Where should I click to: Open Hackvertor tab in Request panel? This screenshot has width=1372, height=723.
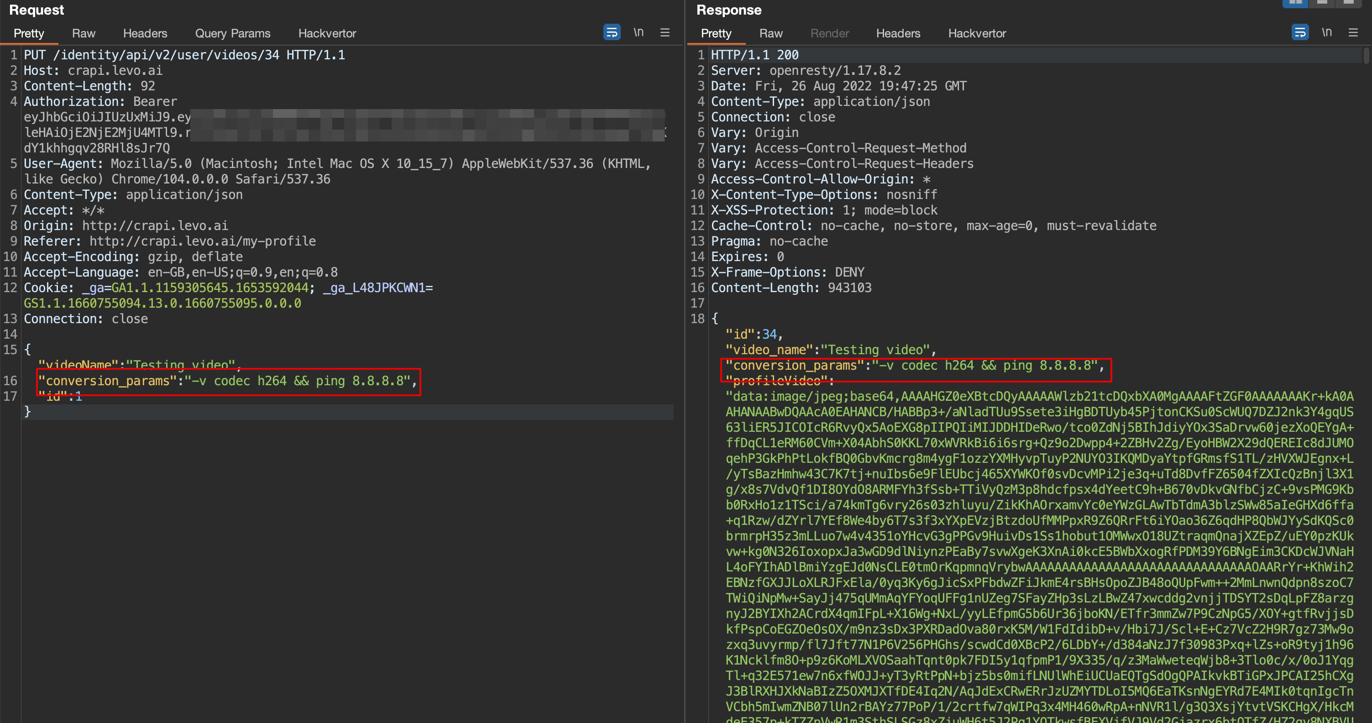(x=327, y=33)
